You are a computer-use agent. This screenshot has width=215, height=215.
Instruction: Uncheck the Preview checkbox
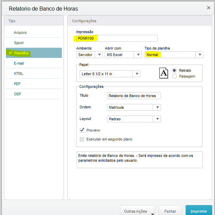pyautogui.click(x=82, y=130)
